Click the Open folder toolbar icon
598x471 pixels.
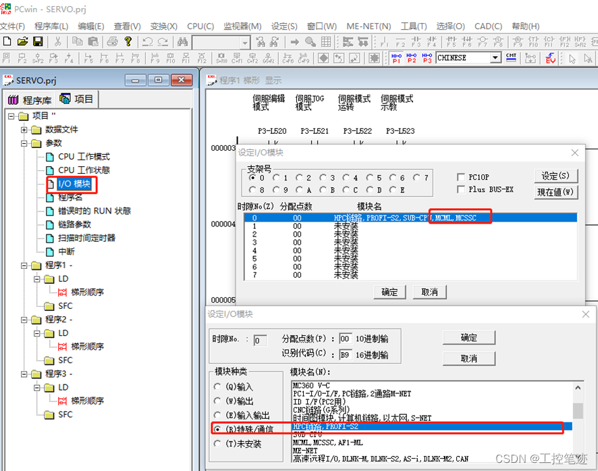tap(22, 41)
